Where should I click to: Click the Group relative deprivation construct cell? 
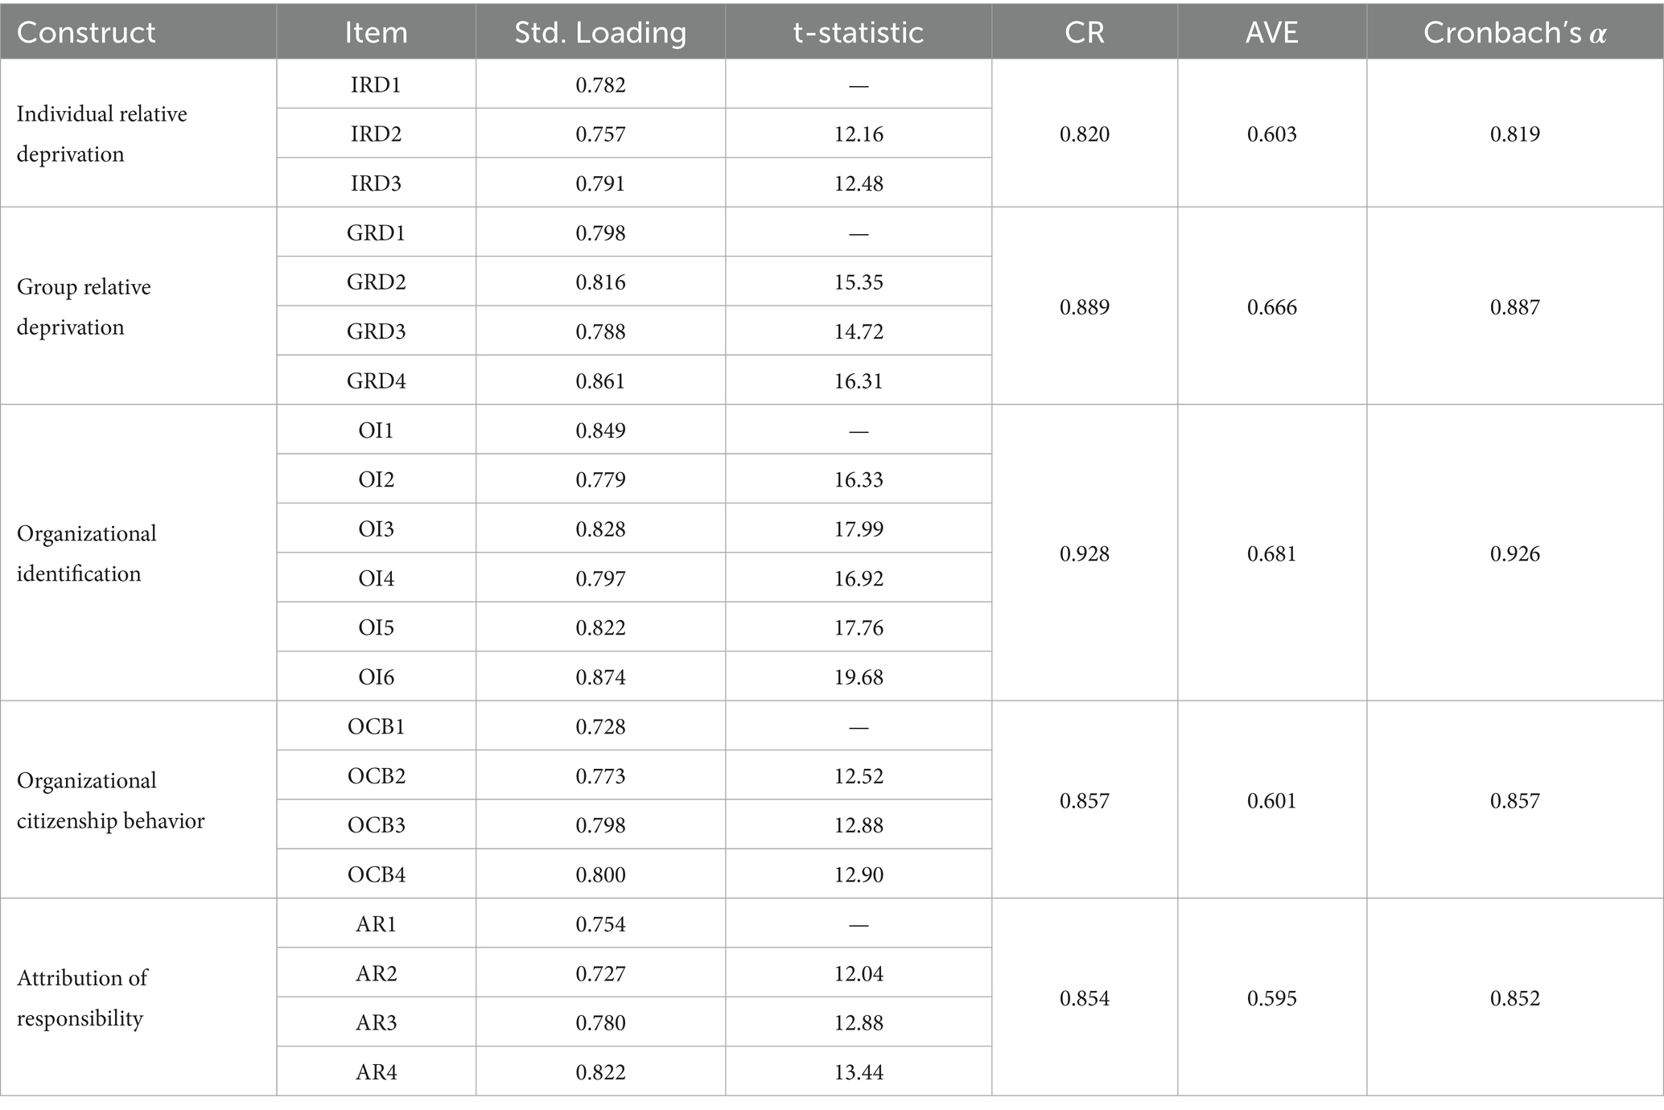coord(84,306)
